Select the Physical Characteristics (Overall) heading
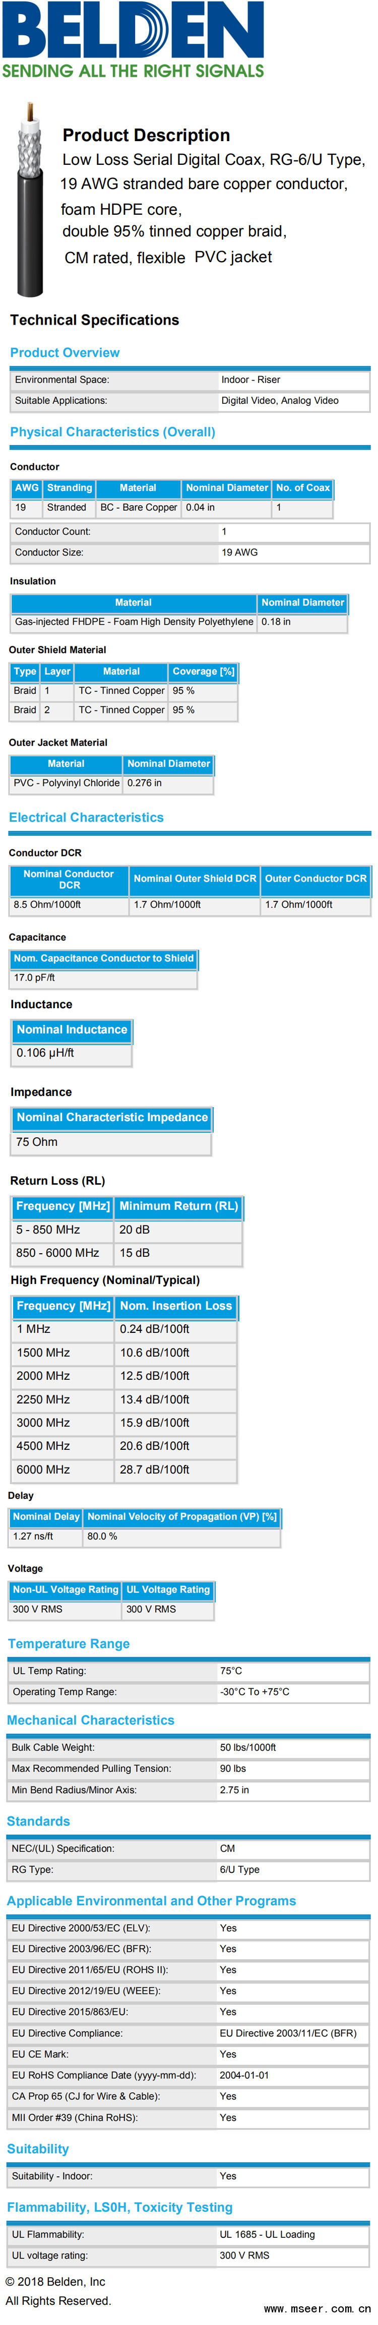378x2325 pixels. click(x=113, y=433)
